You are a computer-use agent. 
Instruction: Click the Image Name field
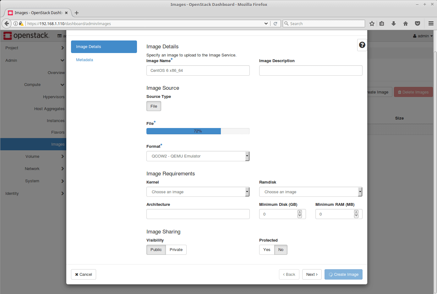(x=198, y=71)
